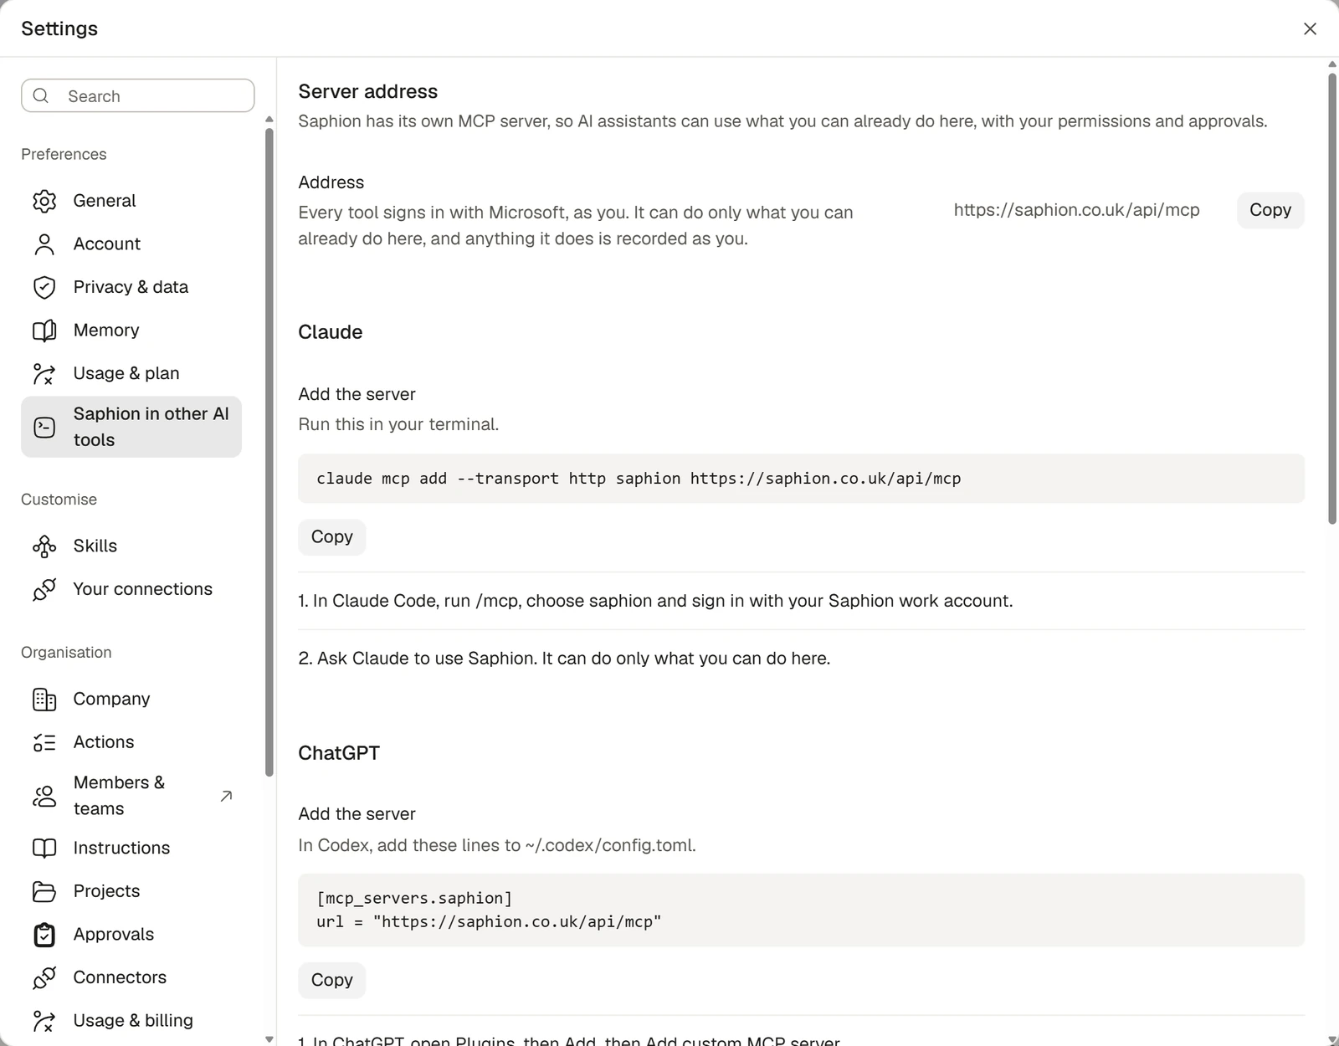The image size is (1339, 1046).
Task: Click the main content vertical scrollbar
Action: [1332, 299]
